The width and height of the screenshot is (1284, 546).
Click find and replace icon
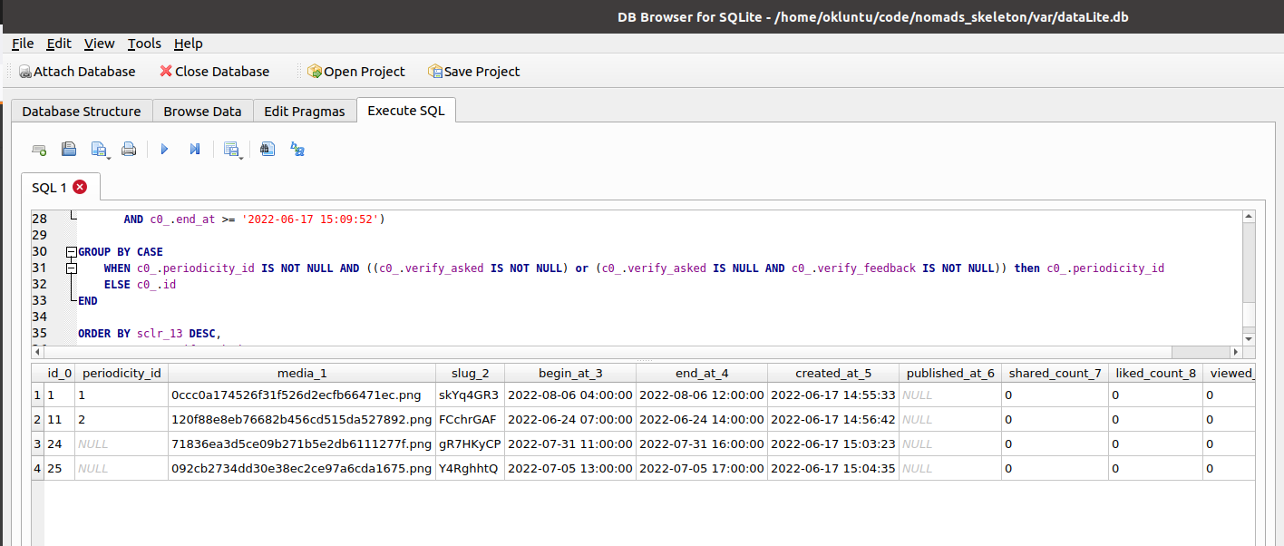(297, 150)
